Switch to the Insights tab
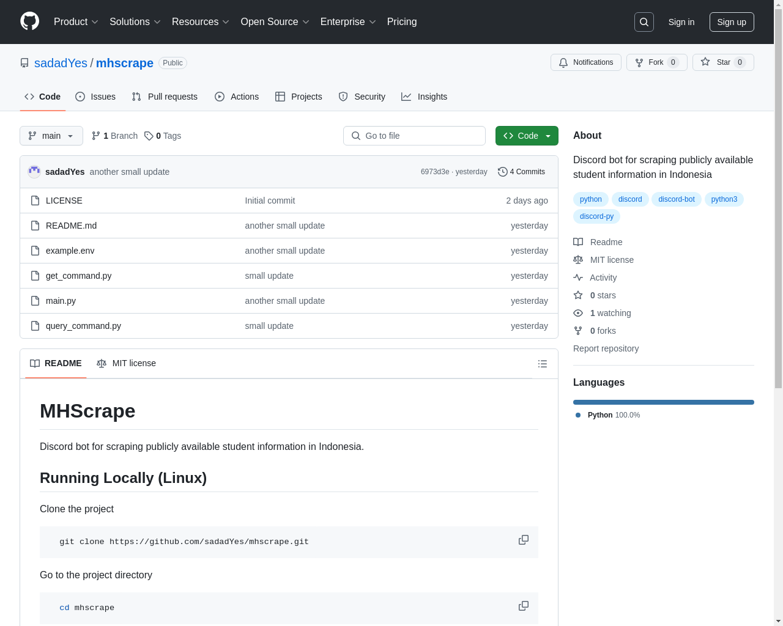 pos(425,97)
